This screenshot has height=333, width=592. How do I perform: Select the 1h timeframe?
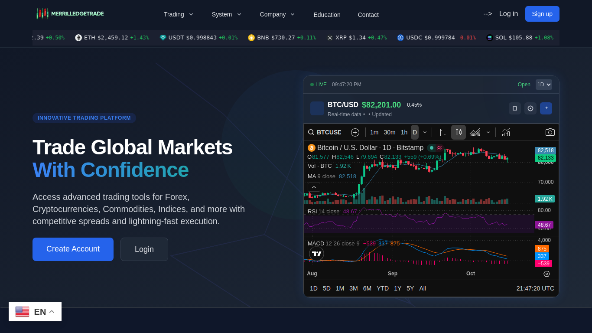pyautogui.click(x=404, y=132)
